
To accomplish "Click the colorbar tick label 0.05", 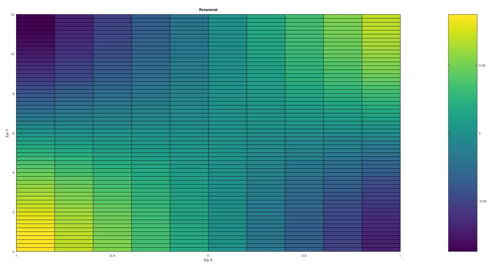I will [x=482, y=65].
